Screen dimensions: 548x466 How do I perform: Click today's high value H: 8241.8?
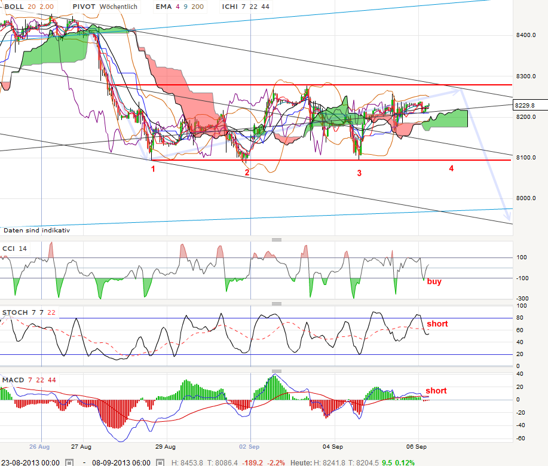(x=329, y=462)
